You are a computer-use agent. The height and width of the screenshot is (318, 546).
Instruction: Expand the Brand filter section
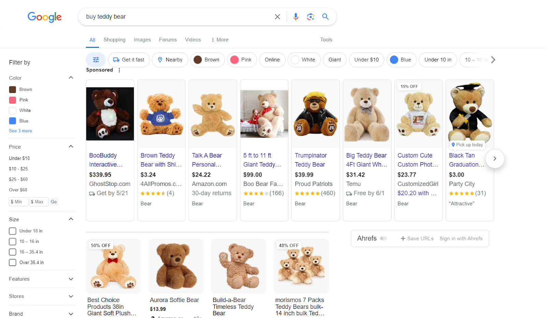(71, 314)
